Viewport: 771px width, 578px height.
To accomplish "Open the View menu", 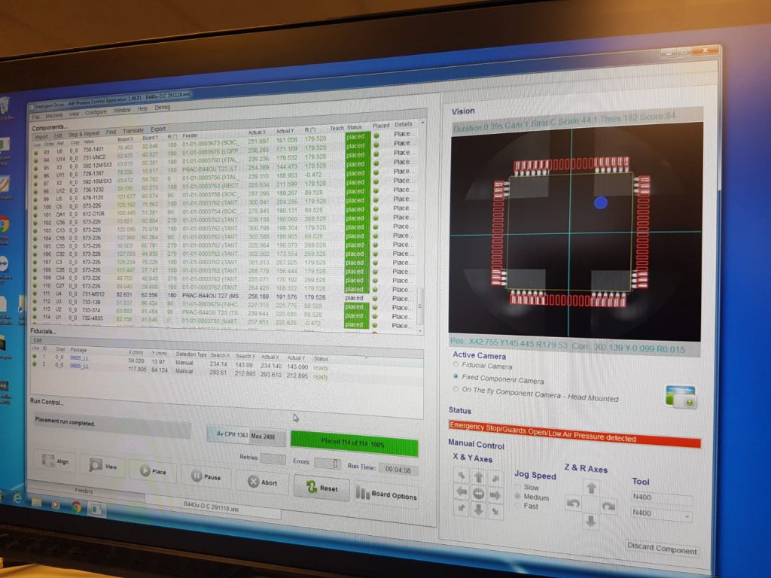I will coord(74,114).
